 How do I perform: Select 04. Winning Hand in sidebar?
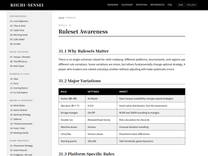(x=19, y=35)
